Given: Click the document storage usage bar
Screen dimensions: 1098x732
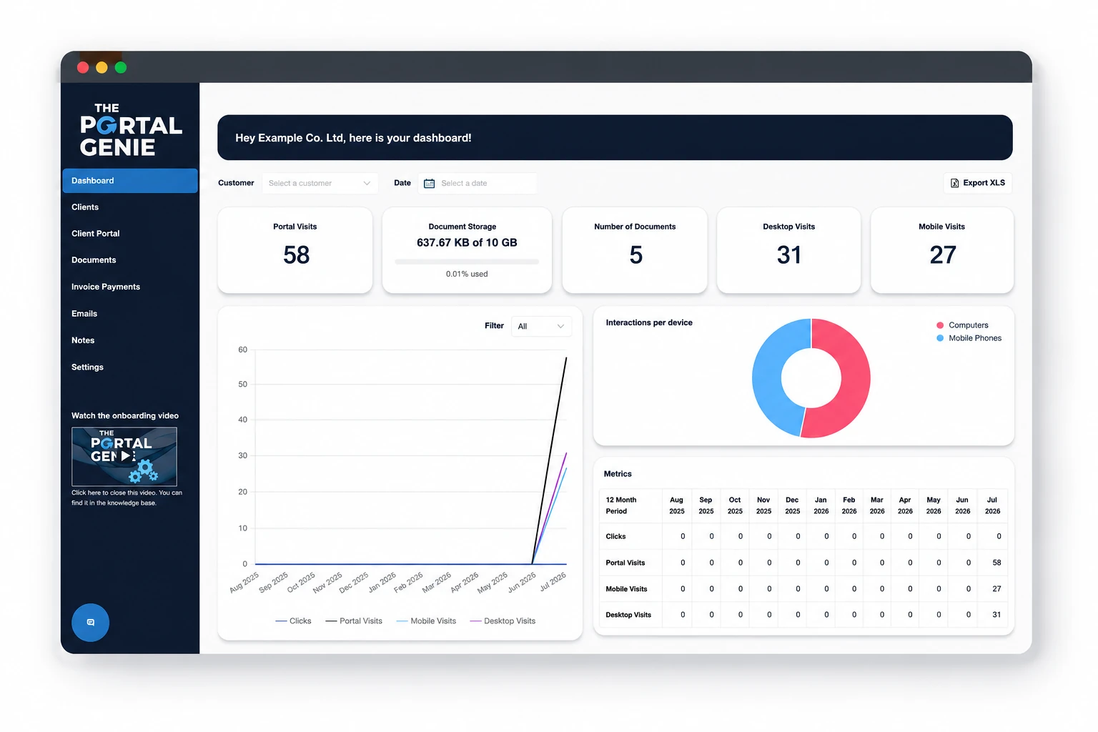Looking at the screenshot, I should pos(467,262).
